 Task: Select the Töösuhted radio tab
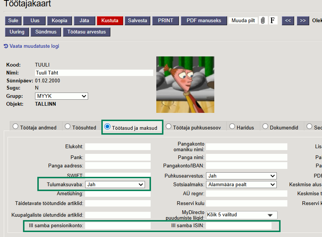[81, 127]
